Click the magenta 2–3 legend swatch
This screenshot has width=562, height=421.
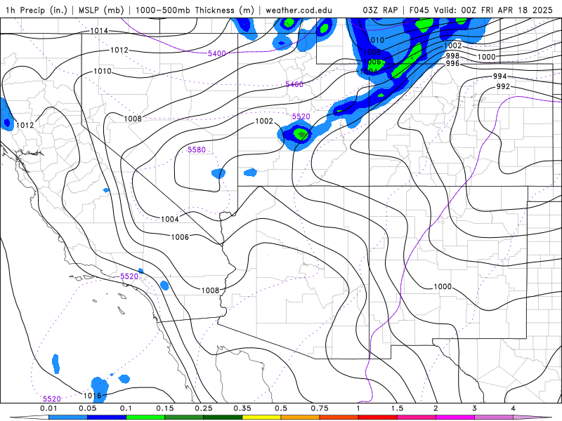point(455,417)
